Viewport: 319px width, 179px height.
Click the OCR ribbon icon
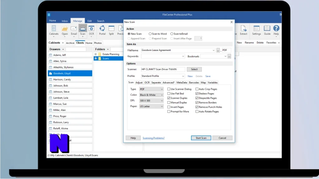click(x=91, y=29)
